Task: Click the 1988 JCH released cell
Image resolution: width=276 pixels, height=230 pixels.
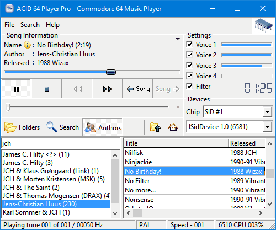Action: pos(247,153)
